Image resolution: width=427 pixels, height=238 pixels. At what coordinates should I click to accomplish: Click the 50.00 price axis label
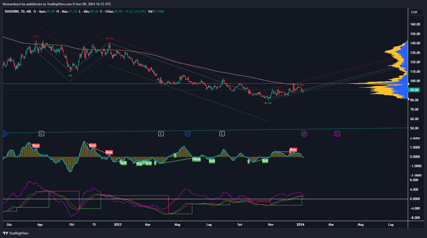click(x=414, y=128)
